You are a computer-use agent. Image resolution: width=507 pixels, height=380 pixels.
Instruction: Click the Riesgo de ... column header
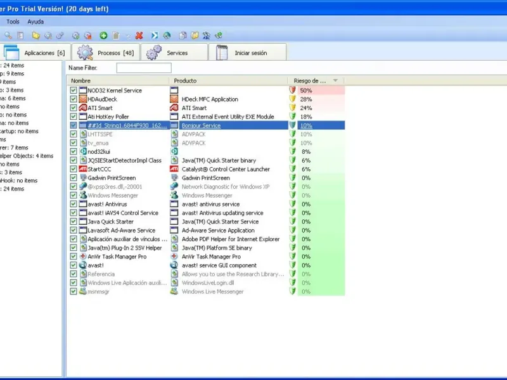pos(316,80)
